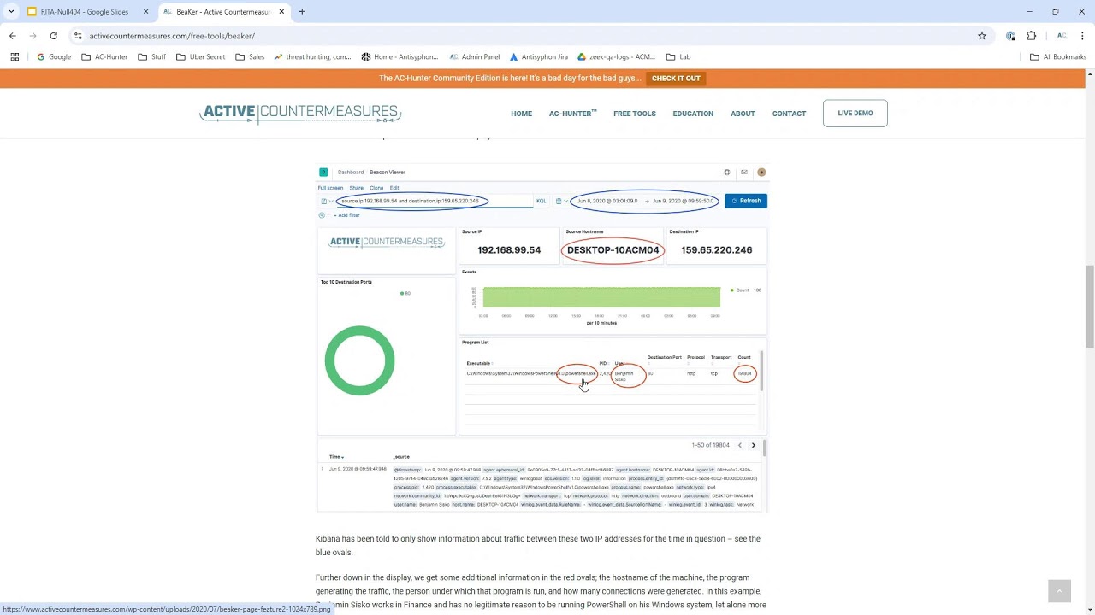Open the Beacon Viewer dashboard screenshot image
Viewport: 1095px width, 615px height.
click(x=542, y=338)
